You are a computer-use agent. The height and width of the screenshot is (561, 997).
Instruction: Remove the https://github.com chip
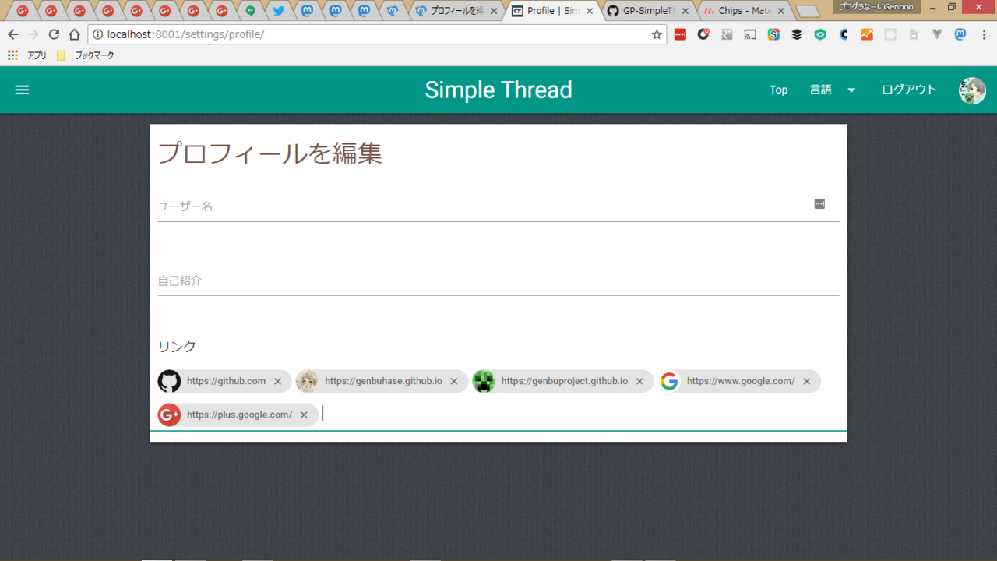277,382
